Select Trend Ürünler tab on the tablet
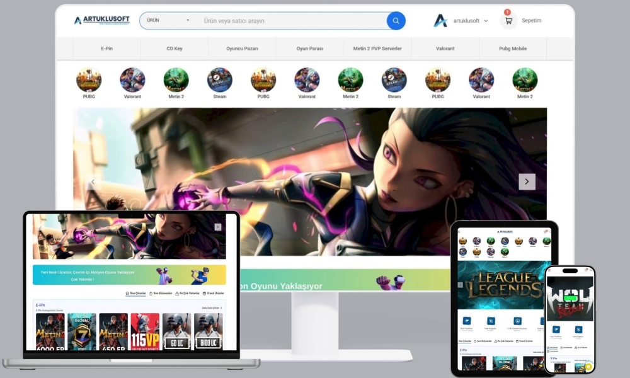 (x=525, y=341)
